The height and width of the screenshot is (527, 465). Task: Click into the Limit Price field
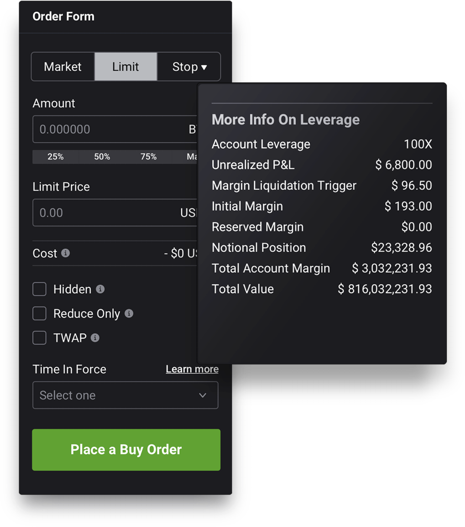[115, 213]
